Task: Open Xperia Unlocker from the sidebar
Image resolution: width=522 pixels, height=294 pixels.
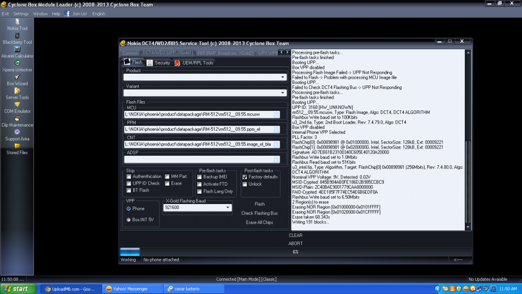Action: pyautogui.click(x=17, y=63)
